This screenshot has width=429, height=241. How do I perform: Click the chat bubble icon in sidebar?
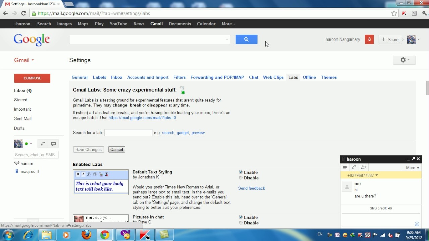53,144
